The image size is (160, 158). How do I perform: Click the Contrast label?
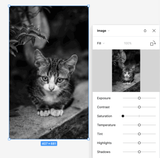pyautogui.click(x=103, y=107)
